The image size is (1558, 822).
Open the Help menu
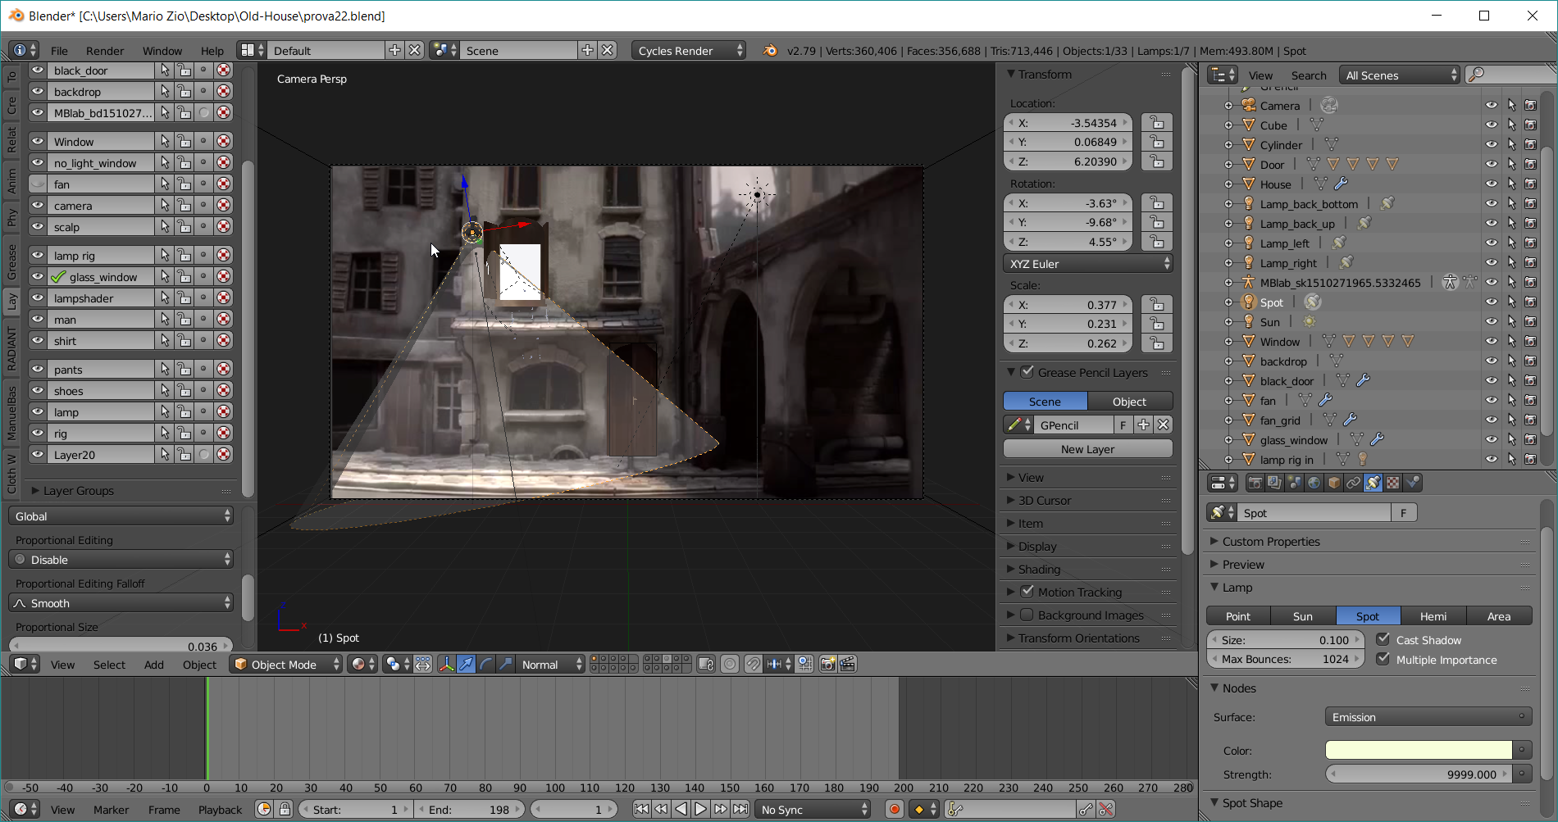pos(212,51)
